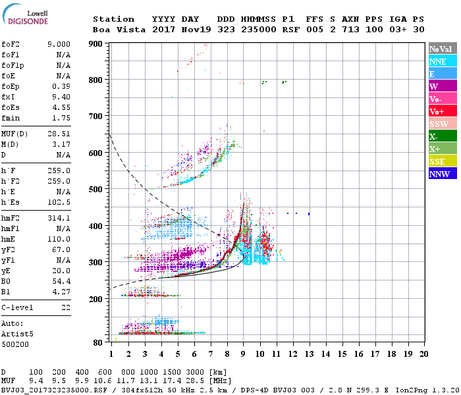Click the Nov19 day header value
The width and height of the screenshot is (461, 395).
click(196, 30)
